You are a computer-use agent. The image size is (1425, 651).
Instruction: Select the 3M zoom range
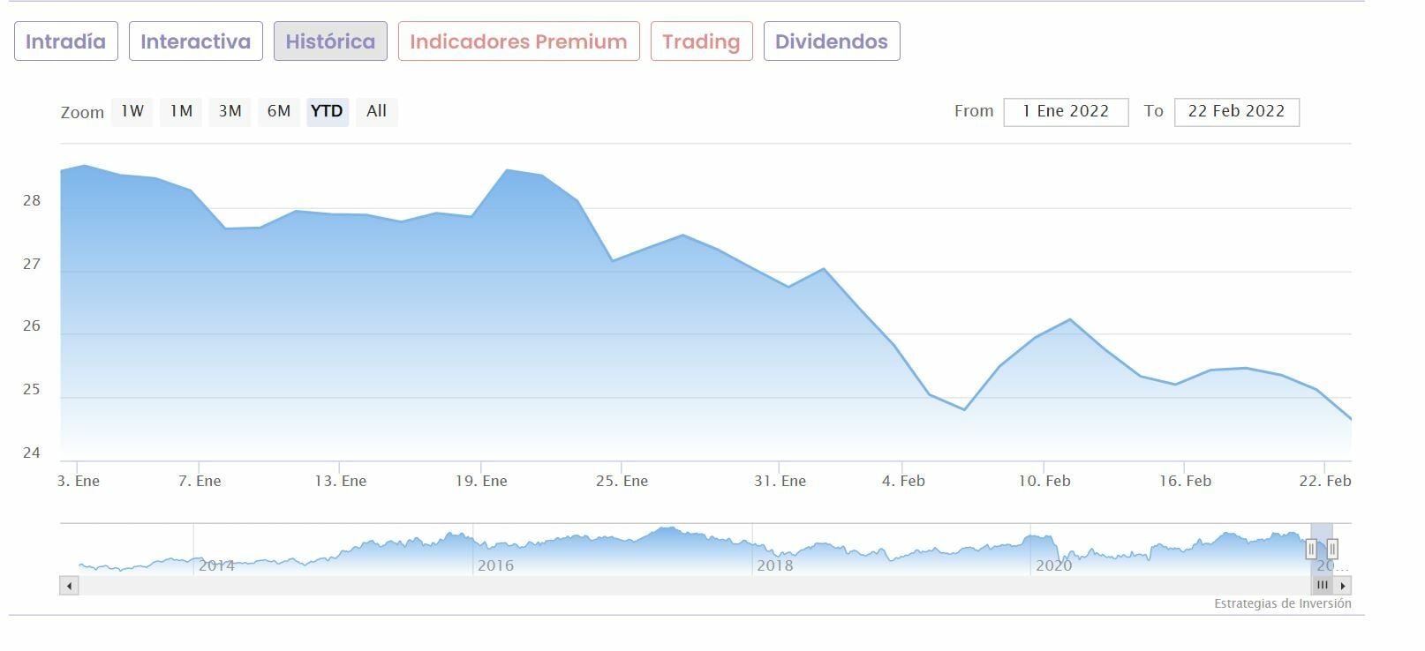(x=230, y=111)
